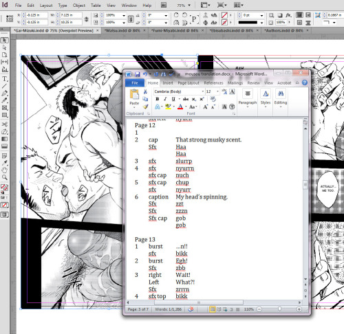This screenshot has height=334, width=344.
Task: Click the Format Painter icon
Action: (145, 107)
